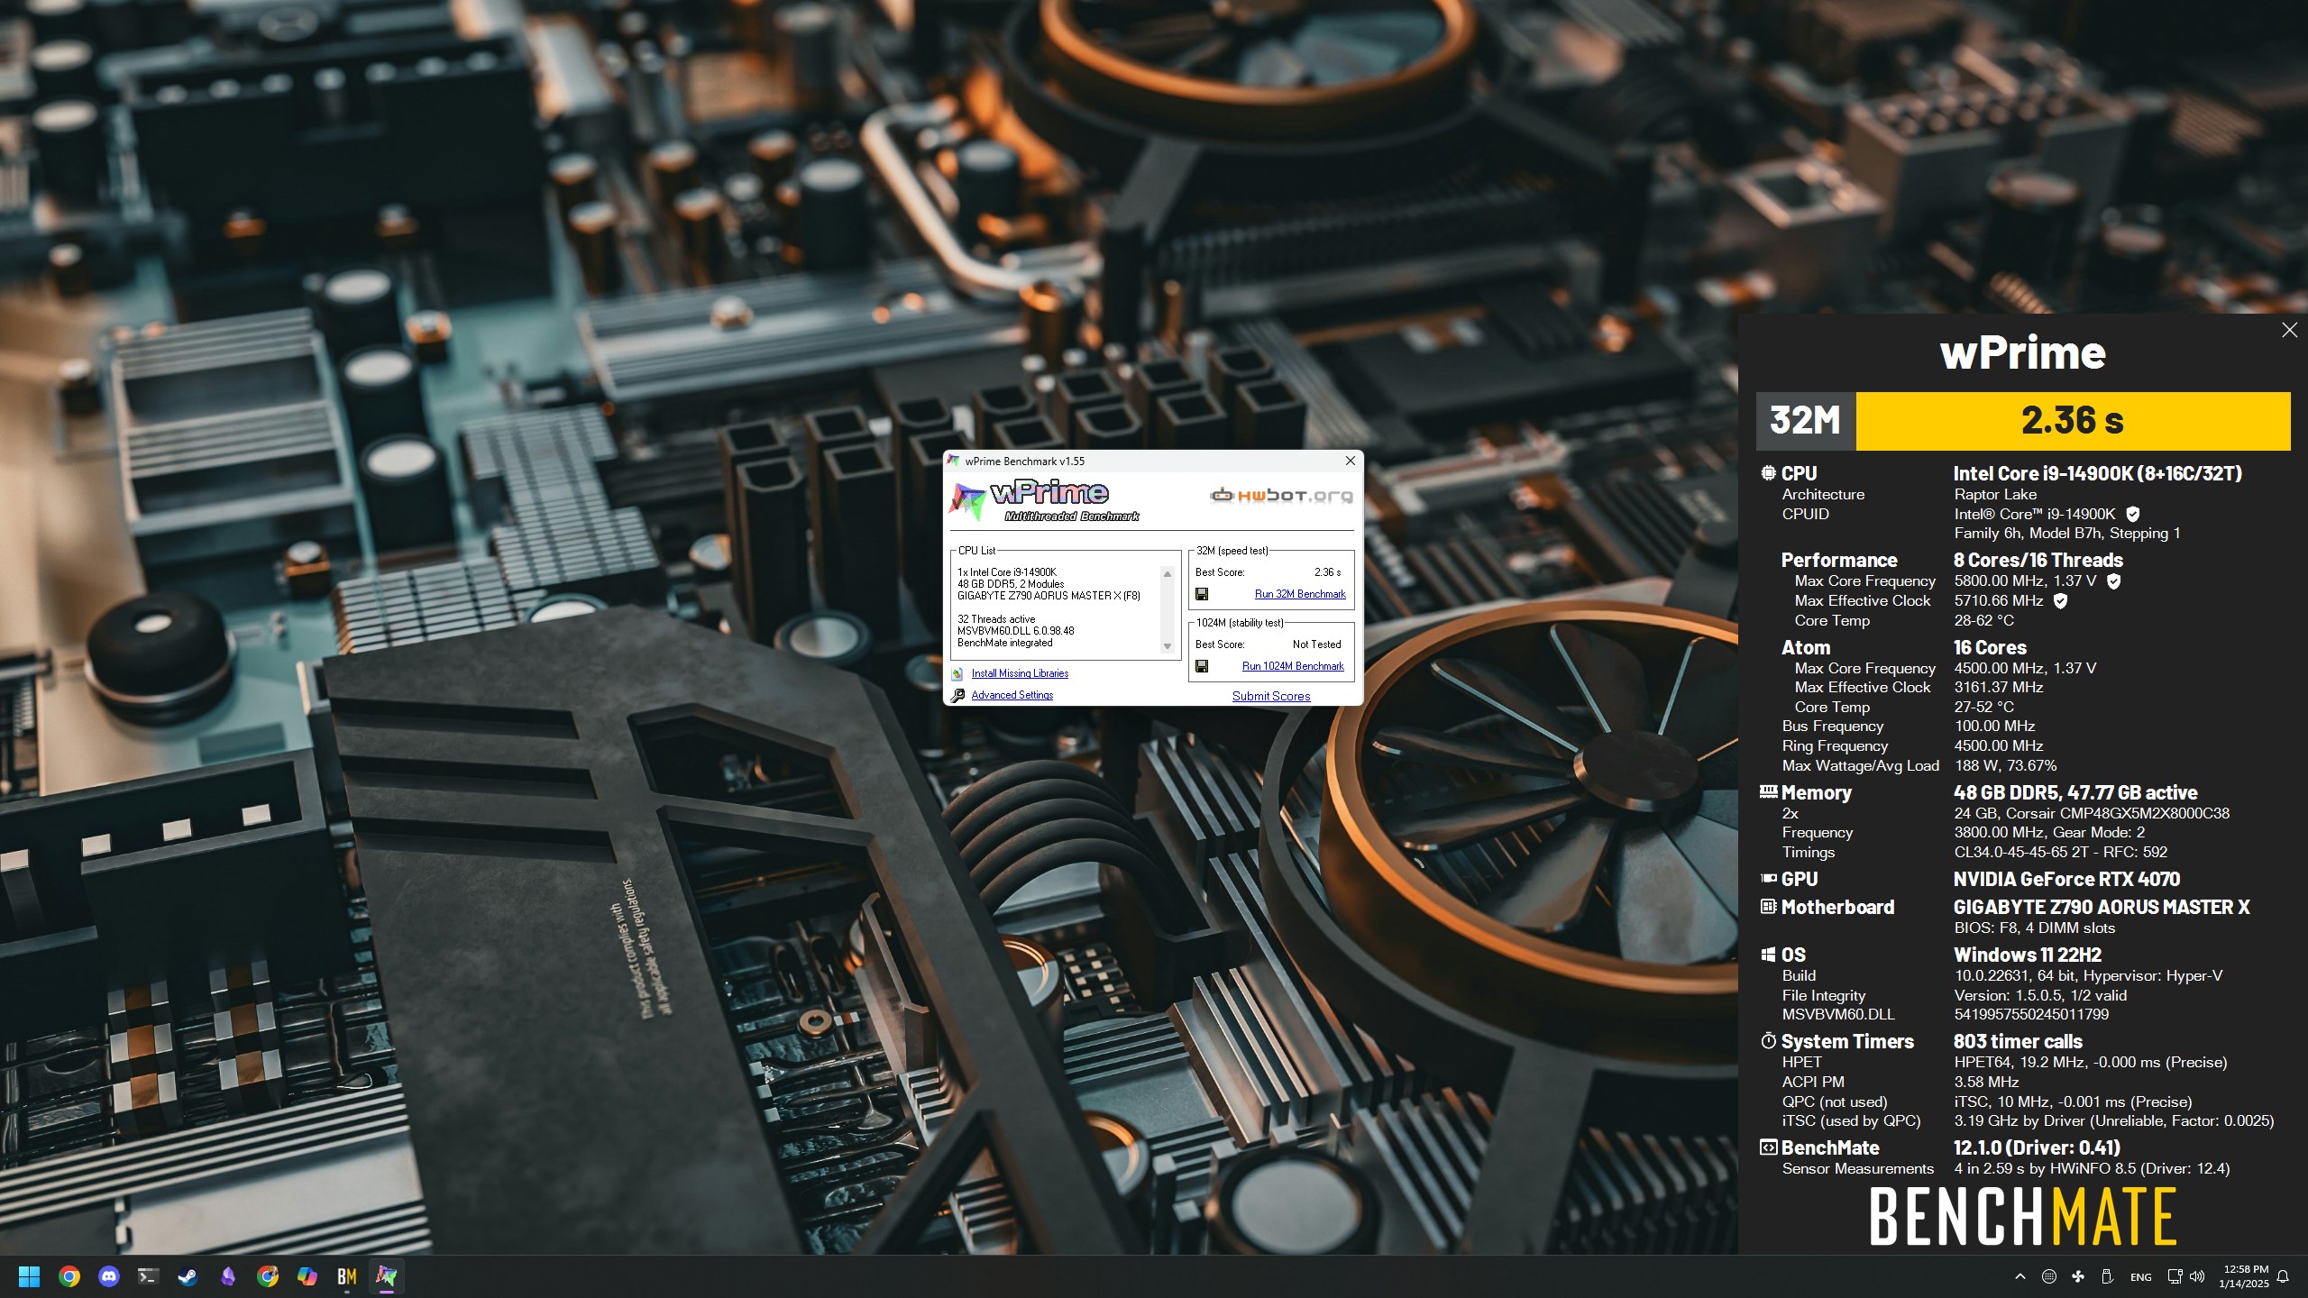Click the GPU card icon in BenchMate panel
The height and width of the screenshot is (1298, 2308).
pos(1769,878)
